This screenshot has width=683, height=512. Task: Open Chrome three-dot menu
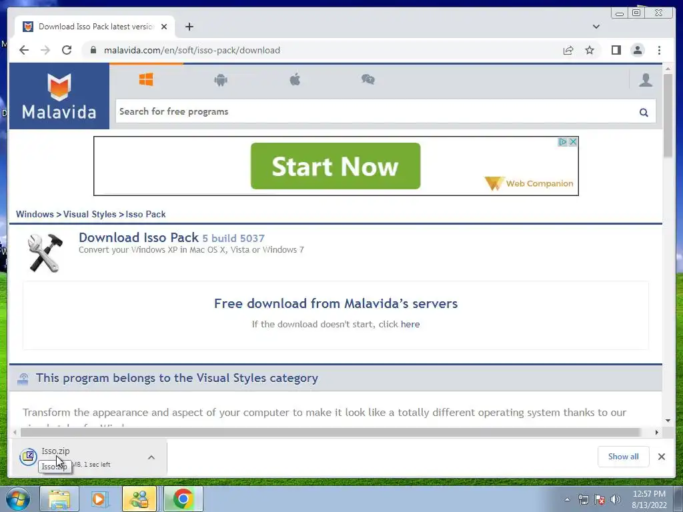659,51
